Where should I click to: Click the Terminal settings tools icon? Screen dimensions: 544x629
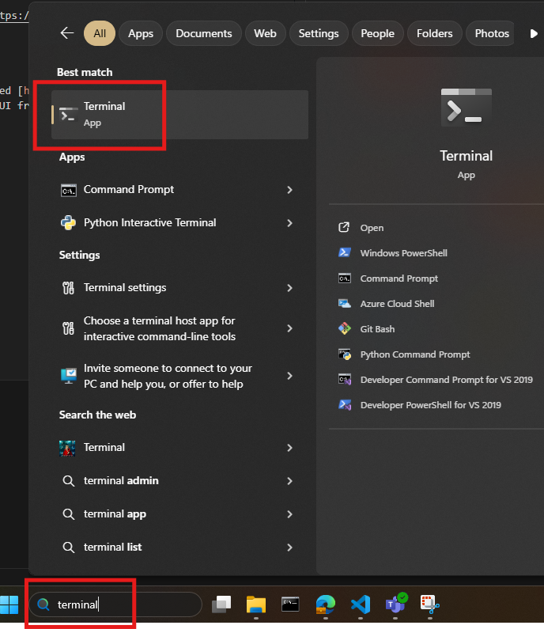click(x=68, y=288)
